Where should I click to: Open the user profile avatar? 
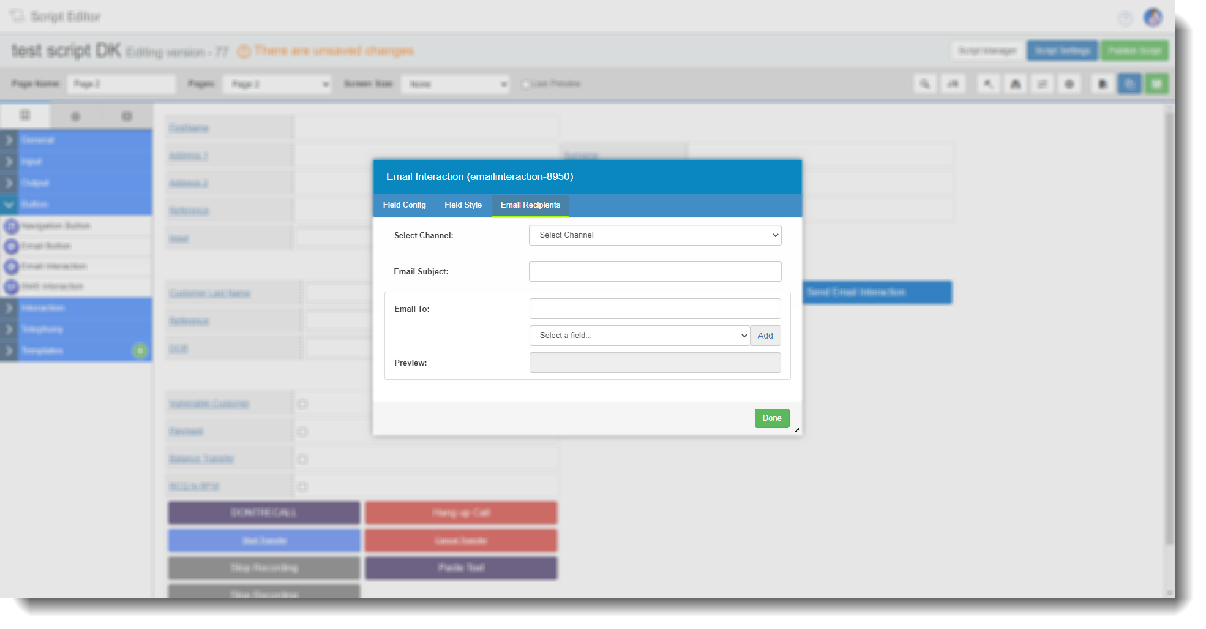(x=1153, y=17)
